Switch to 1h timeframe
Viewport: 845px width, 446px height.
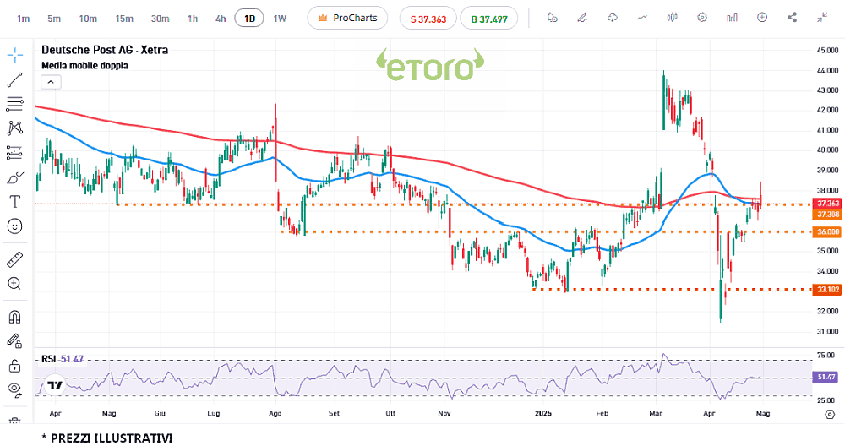tap(193, 19)
